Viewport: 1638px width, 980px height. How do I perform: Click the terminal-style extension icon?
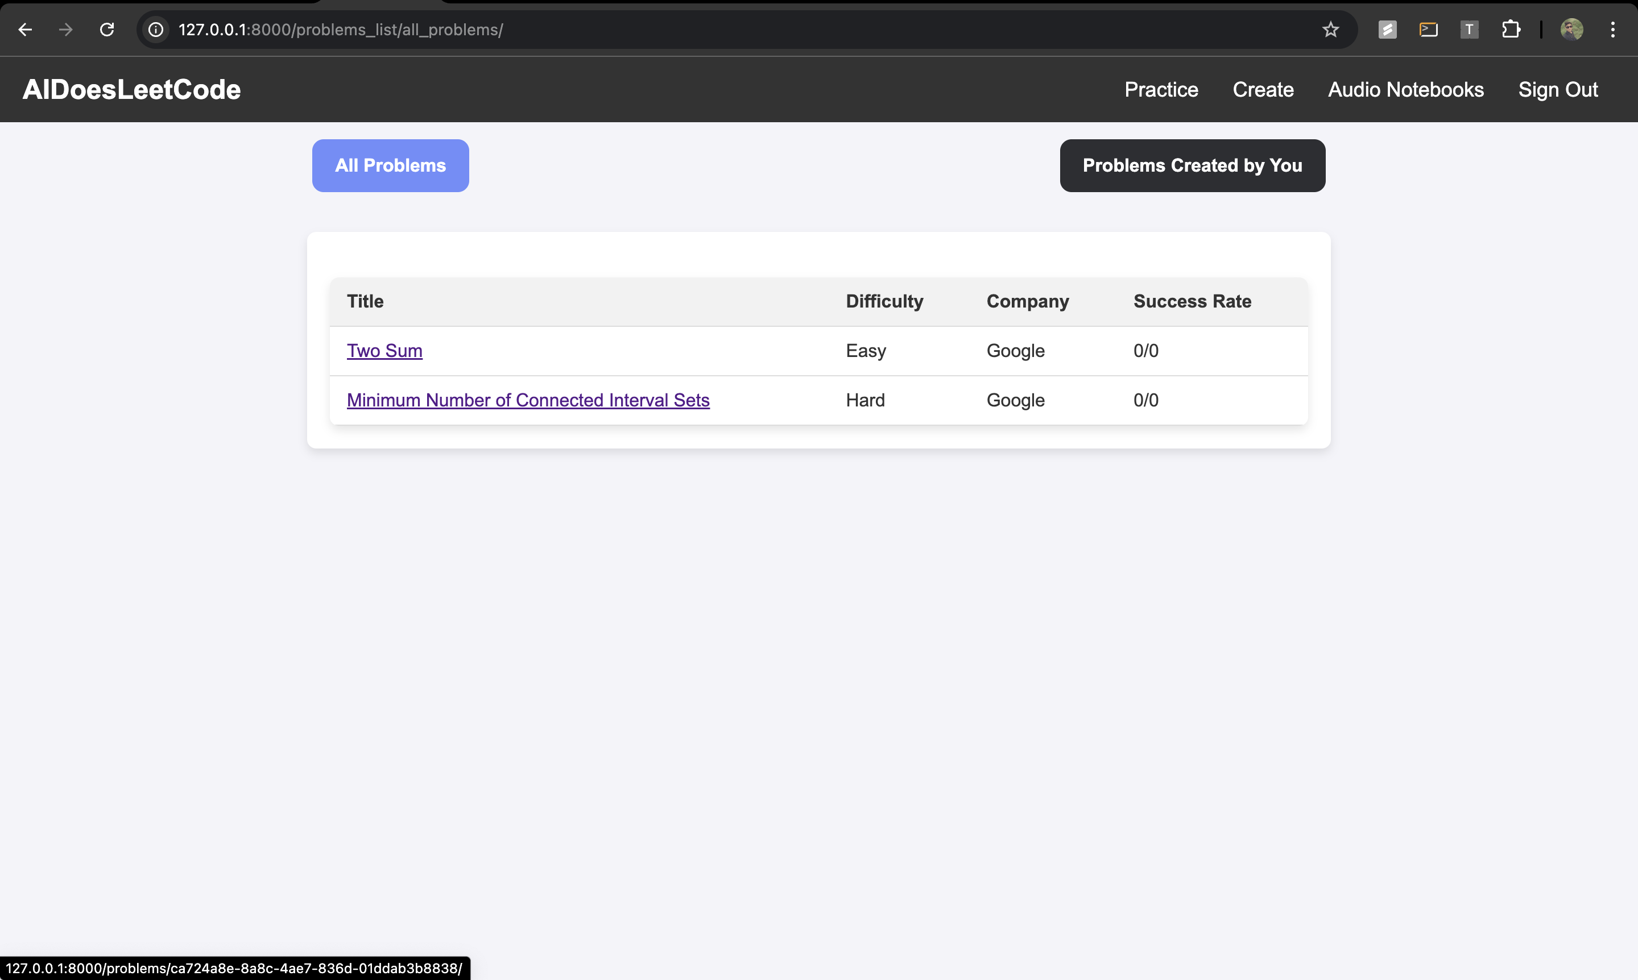pyautogui.click(x=1428, y=30)
